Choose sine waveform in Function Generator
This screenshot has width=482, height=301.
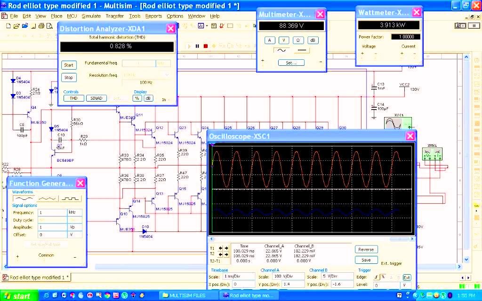coord(24,199)
